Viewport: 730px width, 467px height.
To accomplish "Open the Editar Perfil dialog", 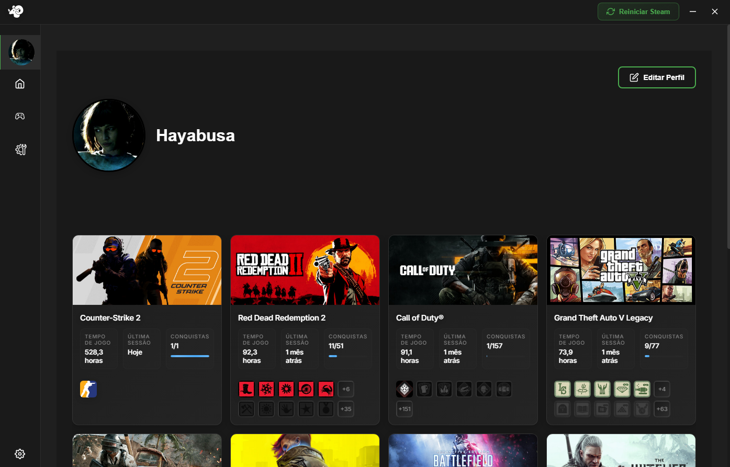I will coord(657,77).
